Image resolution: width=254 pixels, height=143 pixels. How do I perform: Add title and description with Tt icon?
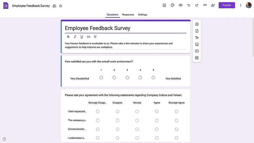pos(197,38)
